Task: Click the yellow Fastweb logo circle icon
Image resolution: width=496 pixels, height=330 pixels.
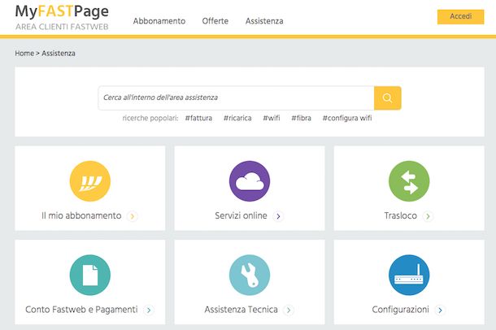Action: [x=90, y=181]
